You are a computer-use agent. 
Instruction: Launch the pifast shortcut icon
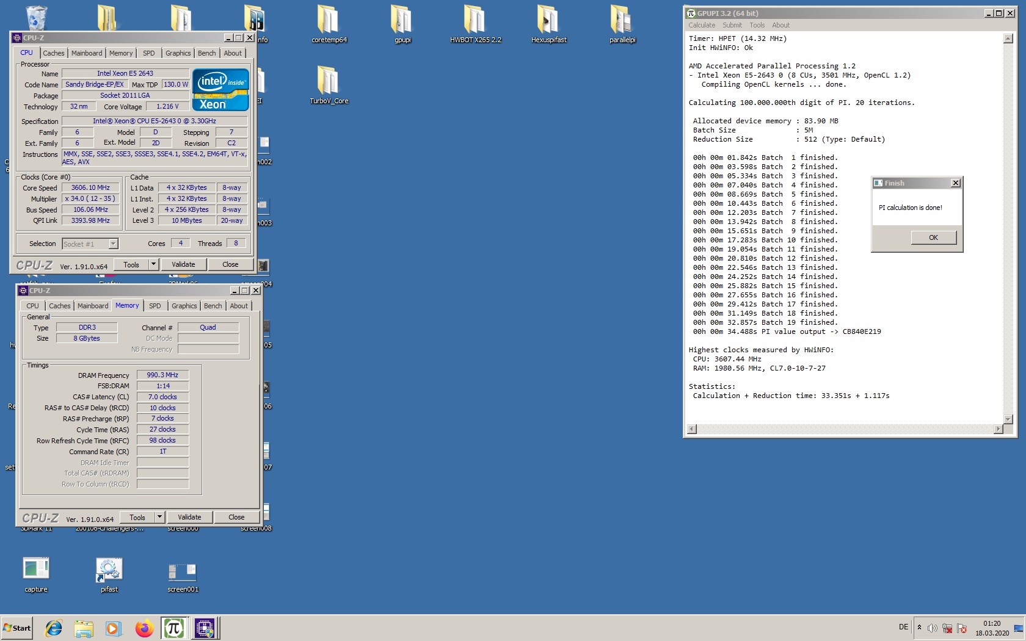[x=109, y=574]
